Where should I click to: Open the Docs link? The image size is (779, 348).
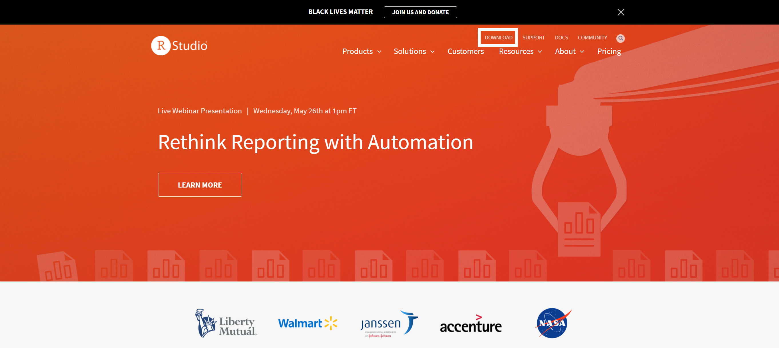(561, 37)
